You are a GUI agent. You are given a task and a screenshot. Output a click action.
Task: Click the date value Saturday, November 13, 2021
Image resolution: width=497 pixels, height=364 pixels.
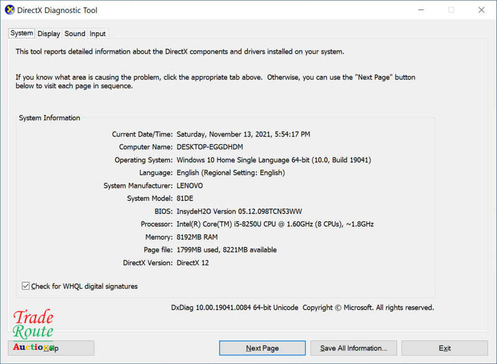click(243, 134)
